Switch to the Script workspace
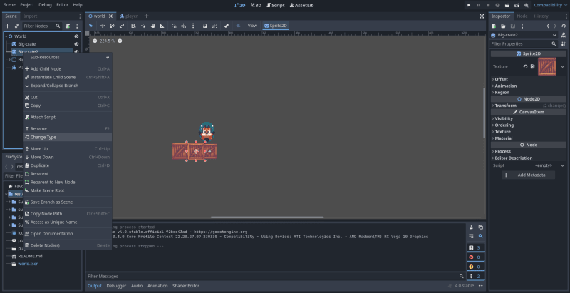This screenshot has width=570, height=293. pyautogui.click(x=275, y=5)
